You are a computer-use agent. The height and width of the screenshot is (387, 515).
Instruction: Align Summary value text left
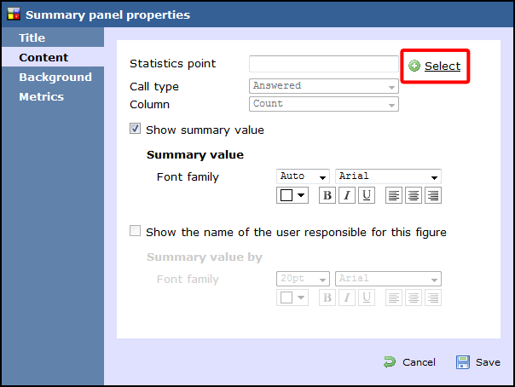[x=395, y=195]
